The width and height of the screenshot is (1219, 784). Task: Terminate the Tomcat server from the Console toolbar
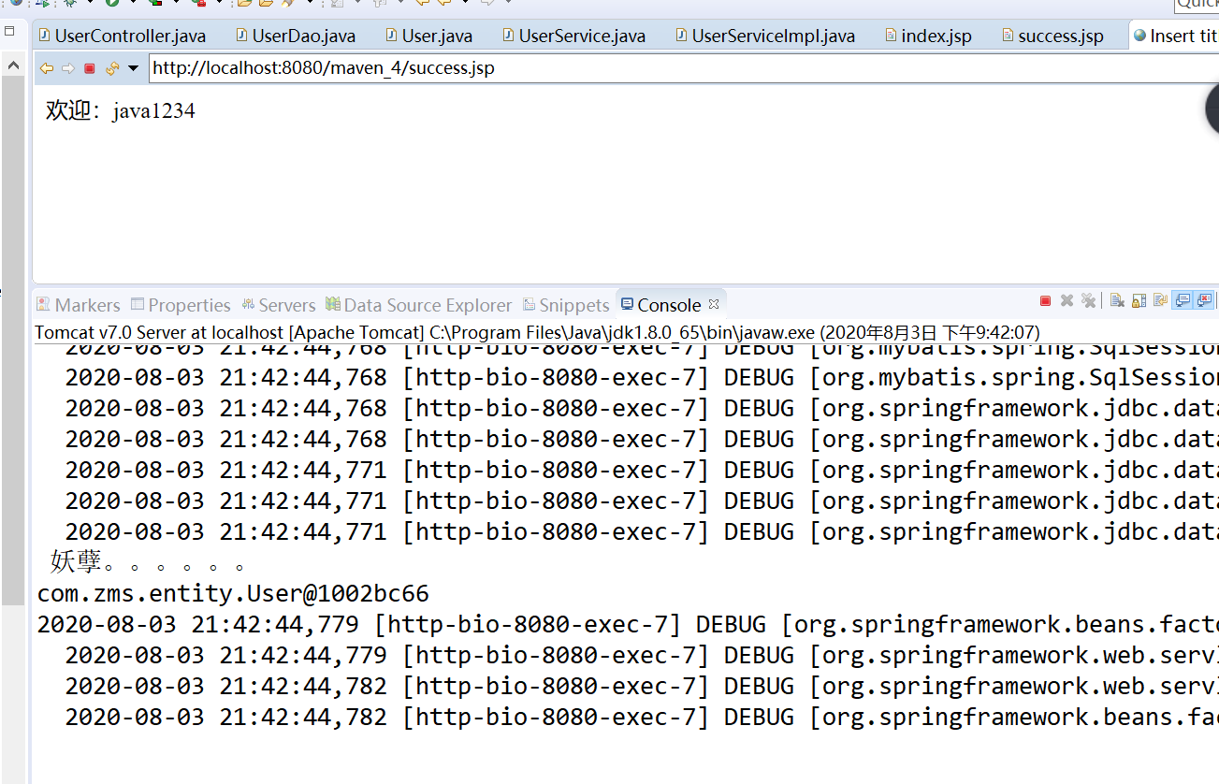pyautogui.click(x=1044, y=300)
